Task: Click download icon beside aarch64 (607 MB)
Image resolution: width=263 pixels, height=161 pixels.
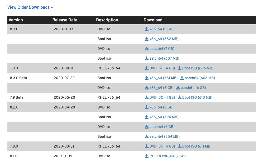Action: [x=147, y=59]
